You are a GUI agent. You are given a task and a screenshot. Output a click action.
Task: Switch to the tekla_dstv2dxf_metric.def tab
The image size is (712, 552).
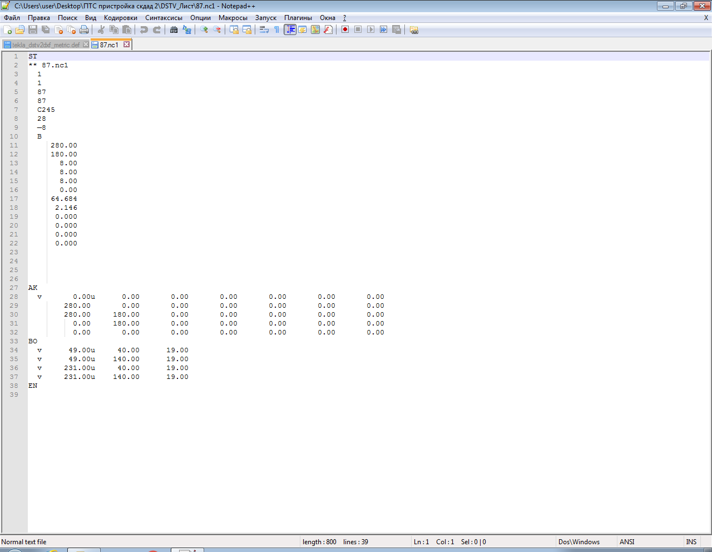pyautogui.click(x=46, y=45)
